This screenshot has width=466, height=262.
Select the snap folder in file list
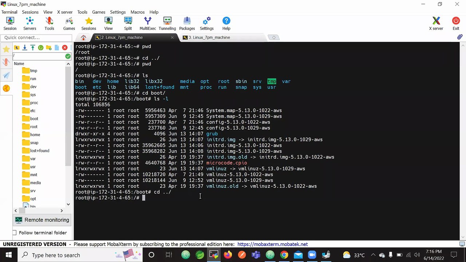click(x=30, y=143)
